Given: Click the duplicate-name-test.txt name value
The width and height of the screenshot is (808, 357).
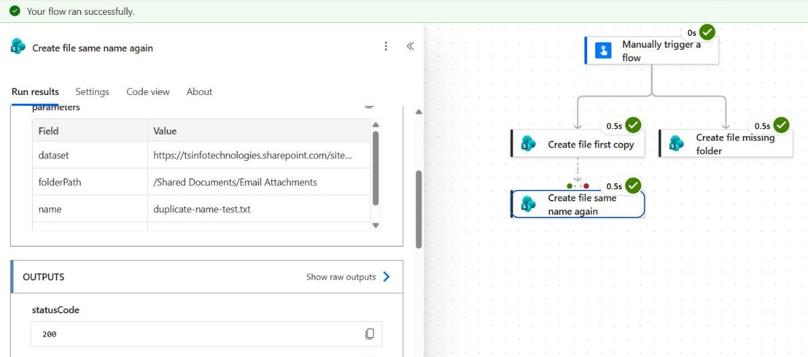Looking at the screenshot, I should pos(202,209).
